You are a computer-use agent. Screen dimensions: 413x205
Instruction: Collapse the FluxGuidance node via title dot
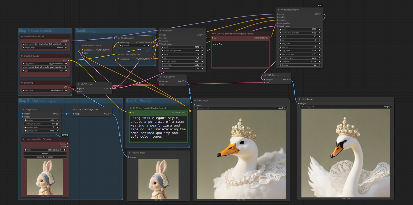pos(119,38)
